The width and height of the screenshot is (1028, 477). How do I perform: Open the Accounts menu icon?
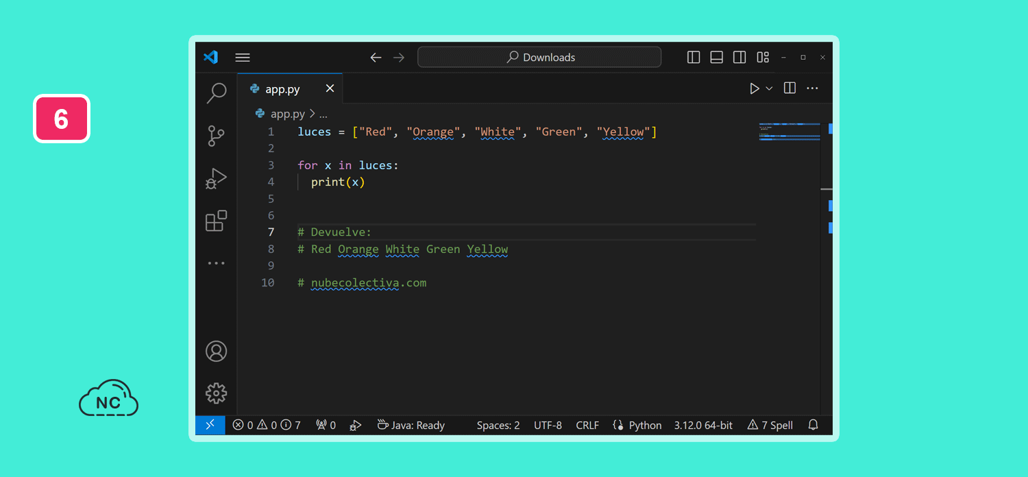(x=217, y=352)
